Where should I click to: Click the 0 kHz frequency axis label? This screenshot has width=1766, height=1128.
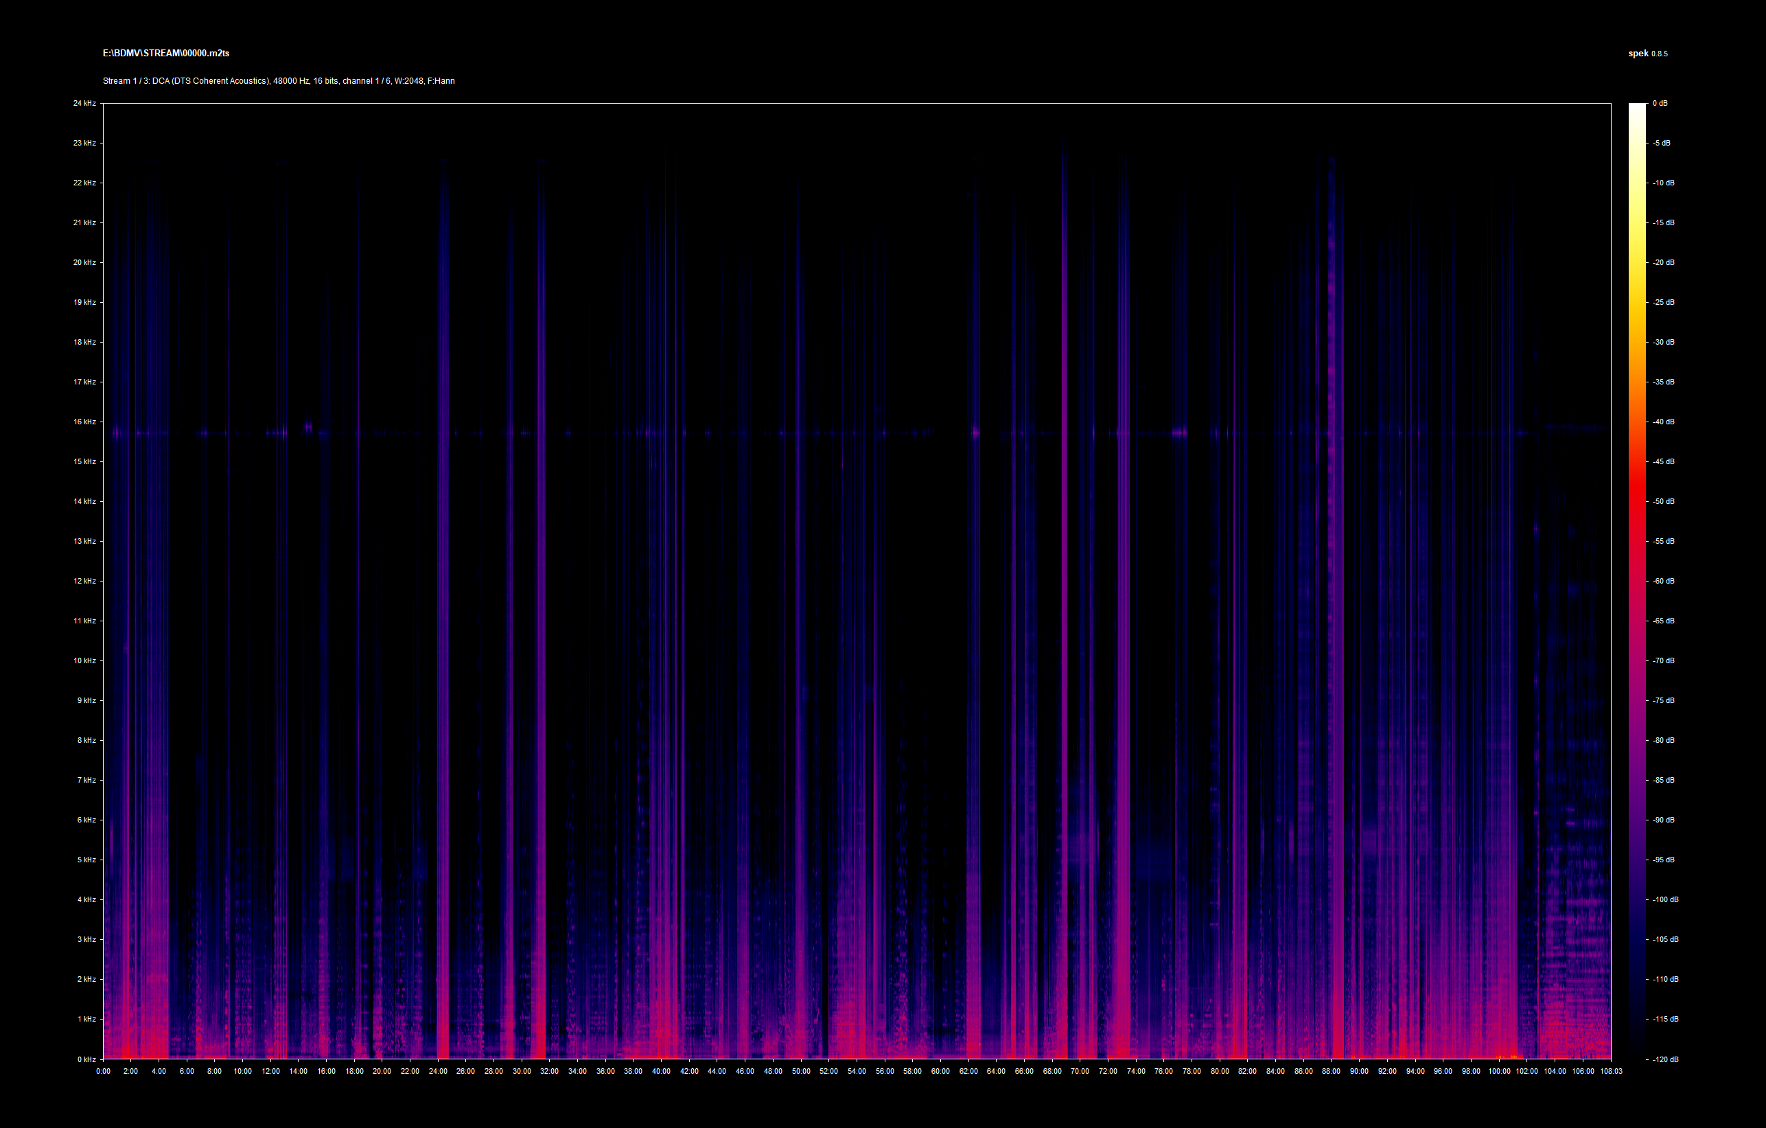(x=86, y=1059)
